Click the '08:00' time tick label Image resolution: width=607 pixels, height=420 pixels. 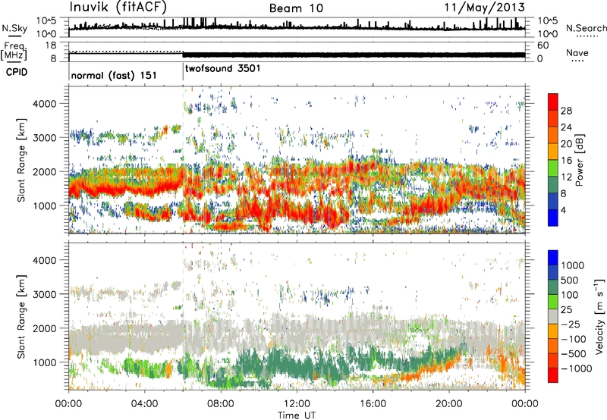pyautogui.click(x=221, y=404)
